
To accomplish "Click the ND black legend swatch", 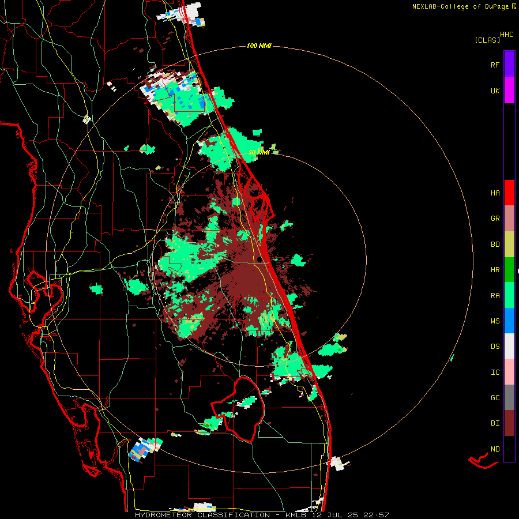I will (x=509, y=449).
